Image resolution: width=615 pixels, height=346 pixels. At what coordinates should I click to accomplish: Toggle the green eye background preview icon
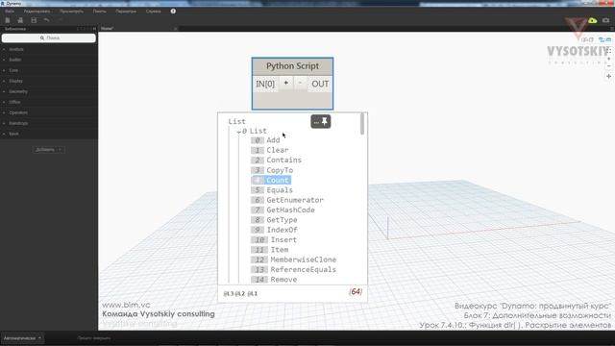click(x=592, y=20)
